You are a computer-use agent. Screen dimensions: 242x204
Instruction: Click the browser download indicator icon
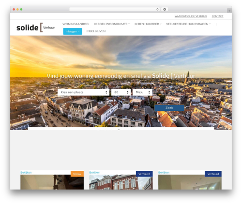coord(165,10)
